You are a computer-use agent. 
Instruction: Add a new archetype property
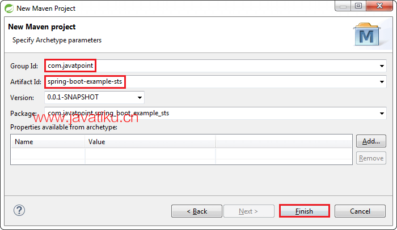[371, 141]
